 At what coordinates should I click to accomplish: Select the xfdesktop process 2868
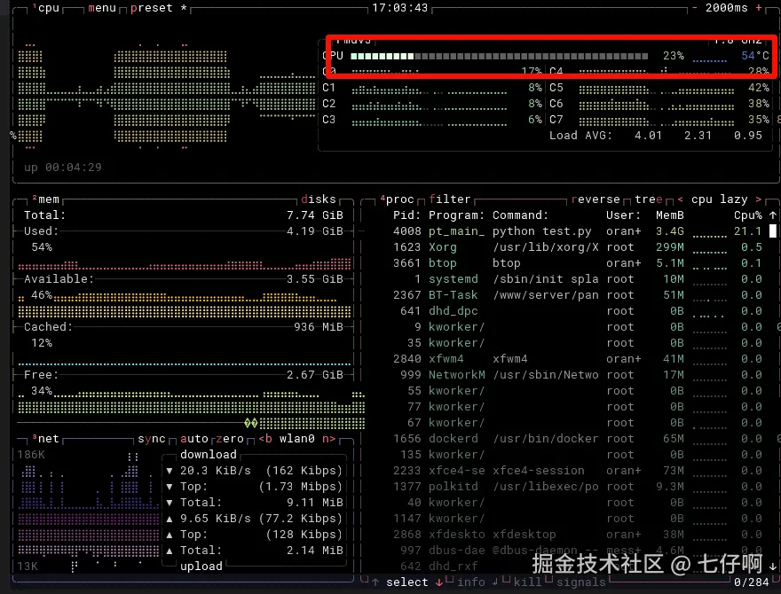(x=578, y=535)
